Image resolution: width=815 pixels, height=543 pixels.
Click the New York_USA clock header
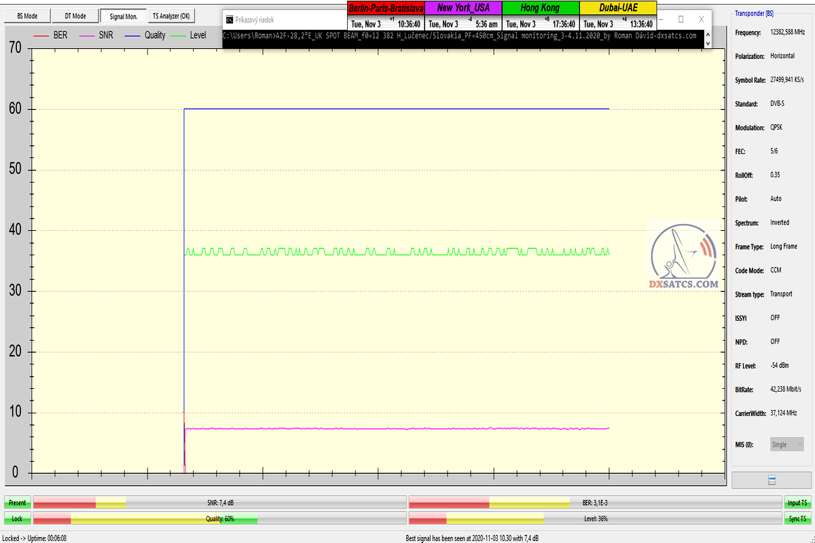pos(463,8)
